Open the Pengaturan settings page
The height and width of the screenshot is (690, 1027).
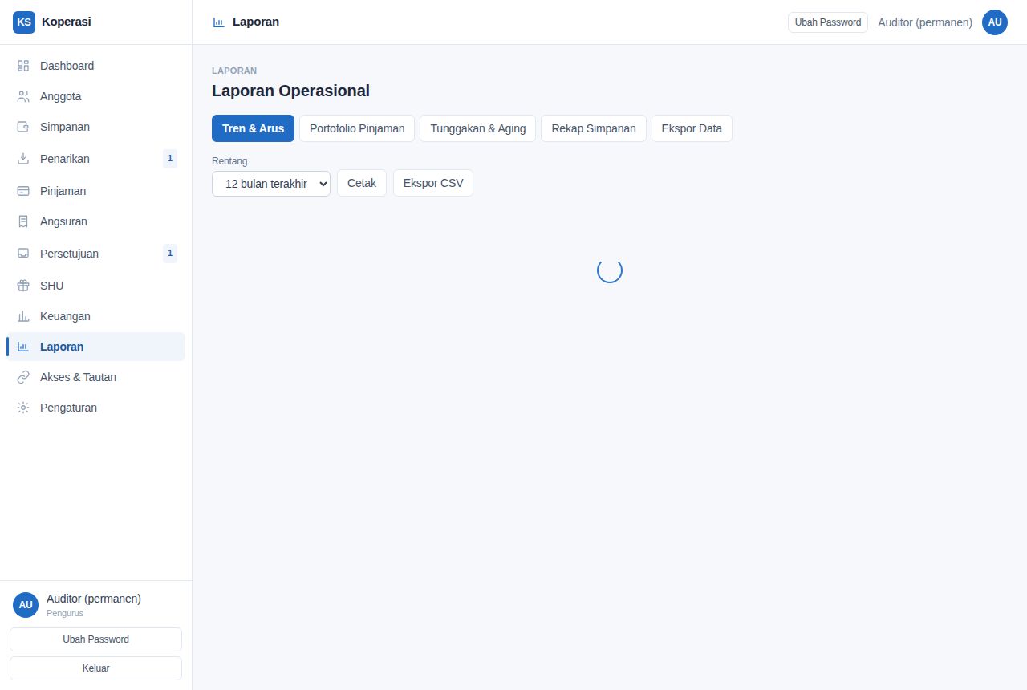pos(95,408)
